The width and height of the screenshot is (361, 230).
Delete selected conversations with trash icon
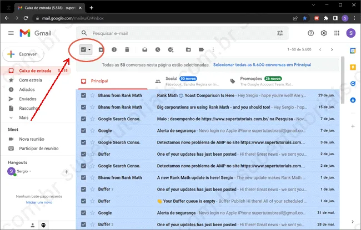127,49
